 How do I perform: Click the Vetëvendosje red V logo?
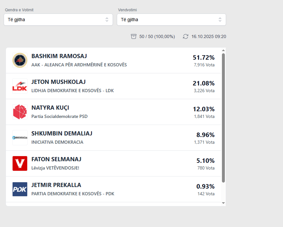pyautogui.click(x=20, y=163)
